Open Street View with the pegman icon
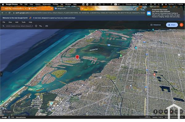The width and height of the screenshot is (185, 122). [x=155, y=111]
